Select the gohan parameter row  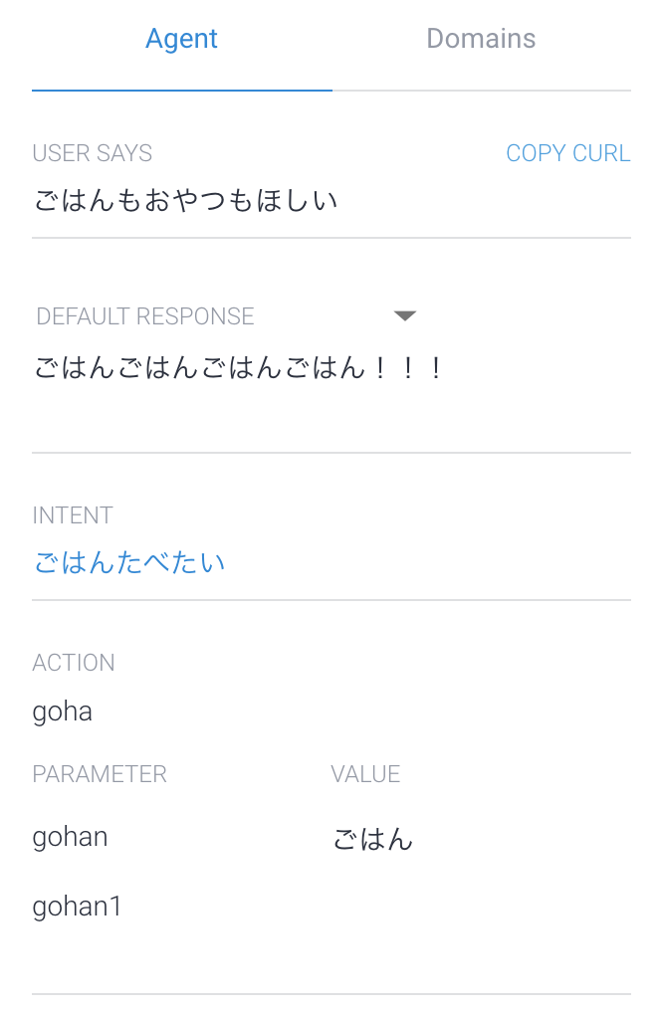pos(69,837)
